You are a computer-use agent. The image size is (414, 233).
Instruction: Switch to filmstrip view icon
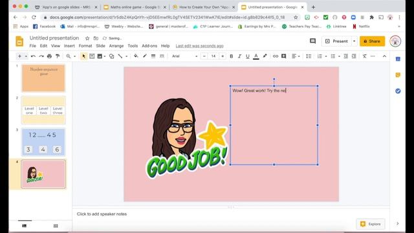[x=25, y=226]
